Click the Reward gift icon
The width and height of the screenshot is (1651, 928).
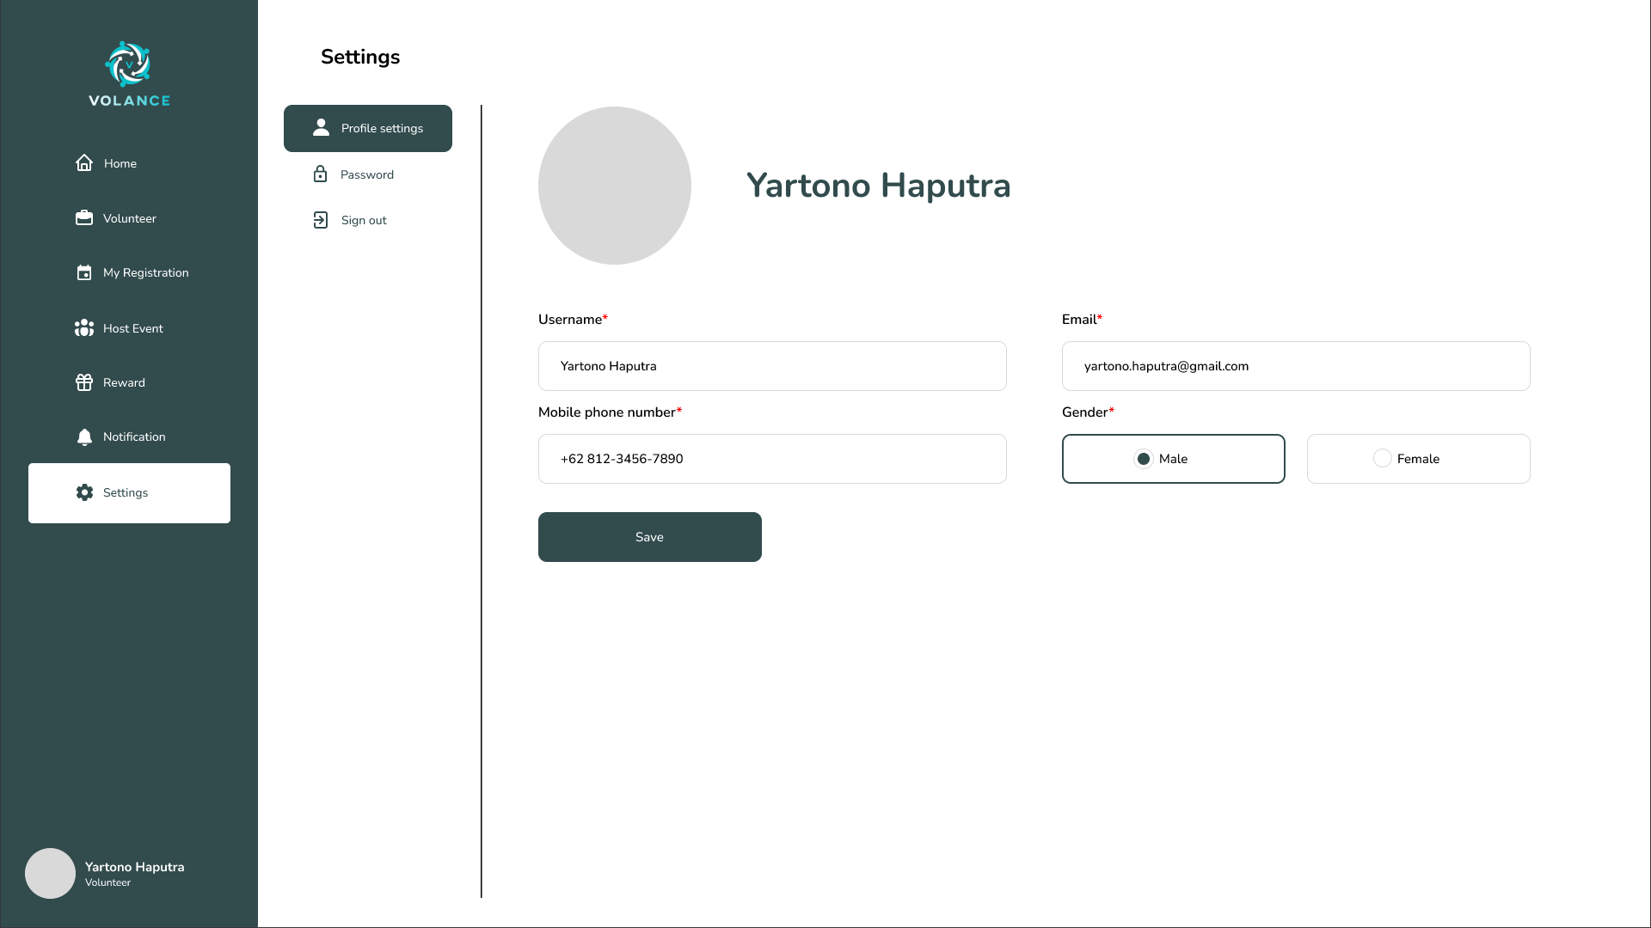point(84,382)
